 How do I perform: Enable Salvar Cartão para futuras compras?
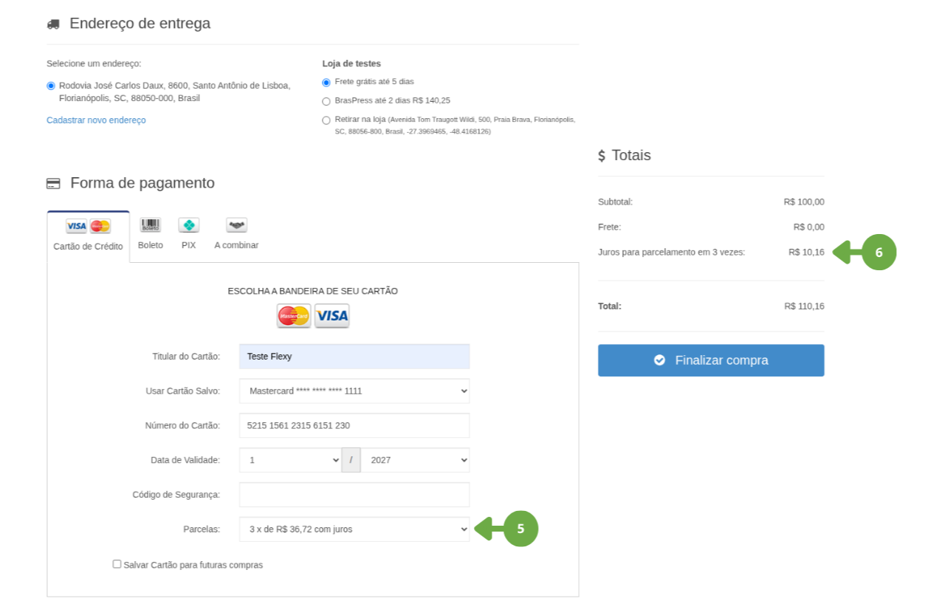(x=117, y=564)
